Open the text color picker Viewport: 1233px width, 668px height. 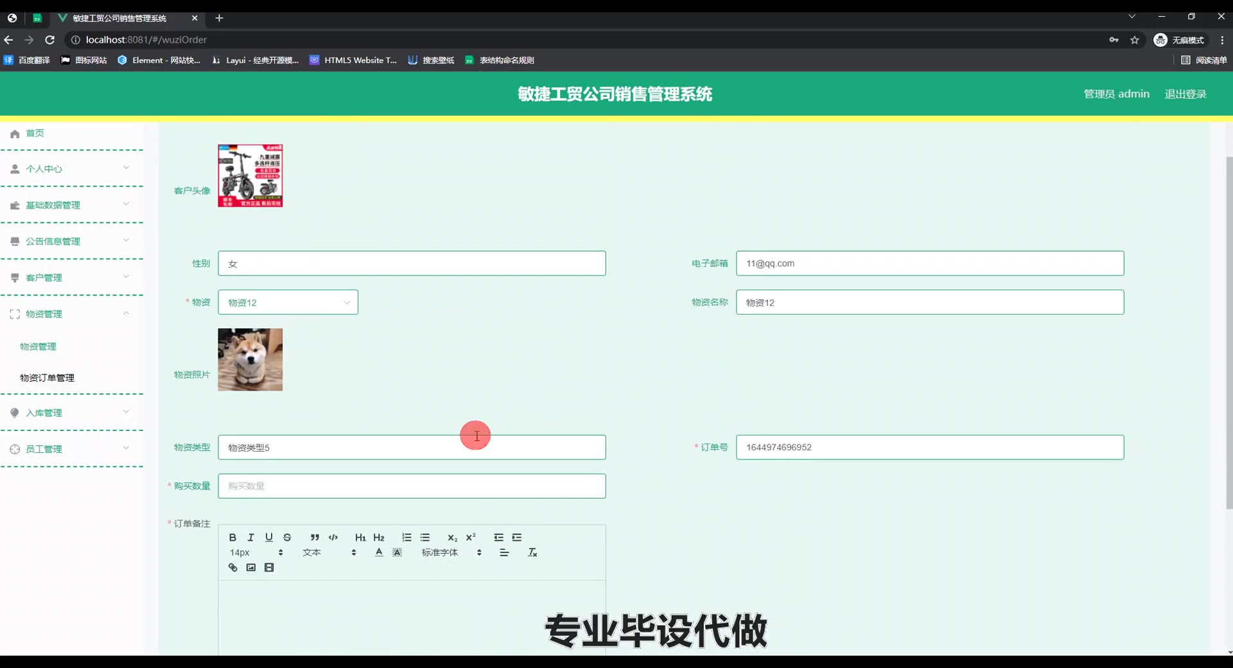[x=379, y=553]
